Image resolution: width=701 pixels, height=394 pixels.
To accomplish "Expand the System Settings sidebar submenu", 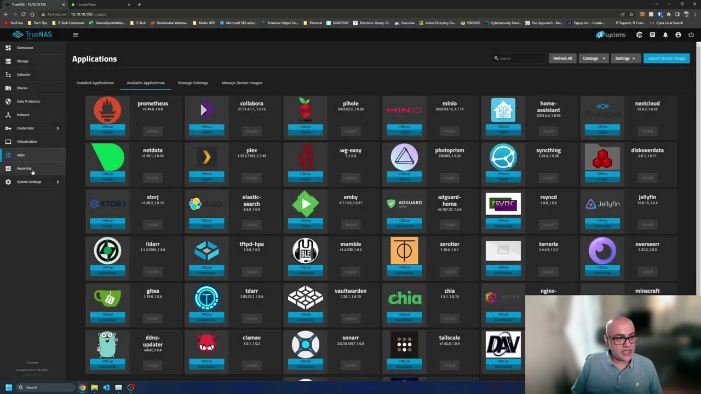I will click(x=58, y=182).
